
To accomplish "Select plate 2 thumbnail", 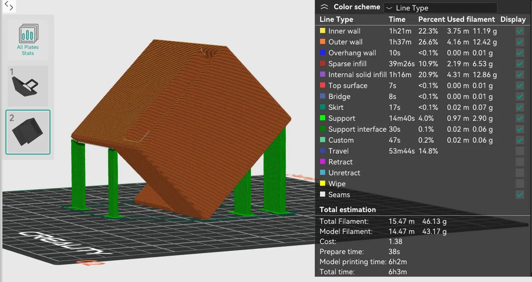I will coord(28,132).
